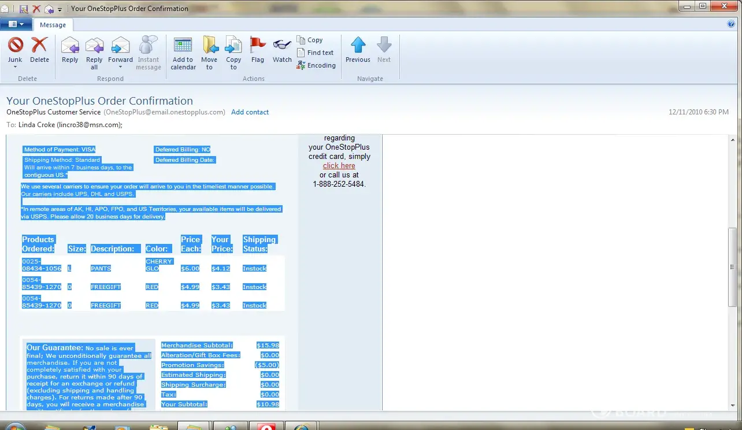This screenshot has height=430, width=742.
Task: Click the vertical scrollbar thumb of the message
Action: [x=733, y=266]
